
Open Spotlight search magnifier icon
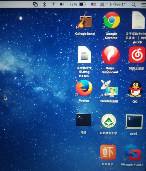coord(134,5)
